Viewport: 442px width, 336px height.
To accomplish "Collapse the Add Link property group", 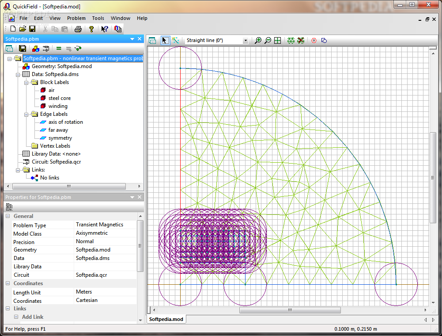I will tap(16, 317).
